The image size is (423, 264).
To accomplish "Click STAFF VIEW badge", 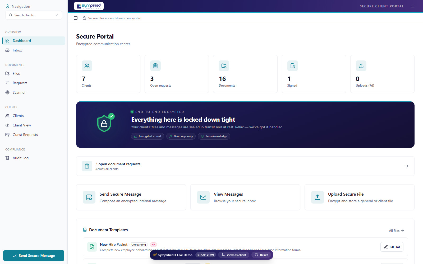I will coord(206,255).
